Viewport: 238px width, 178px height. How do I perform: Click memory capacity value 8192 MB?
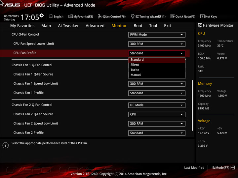coord(204,108)
